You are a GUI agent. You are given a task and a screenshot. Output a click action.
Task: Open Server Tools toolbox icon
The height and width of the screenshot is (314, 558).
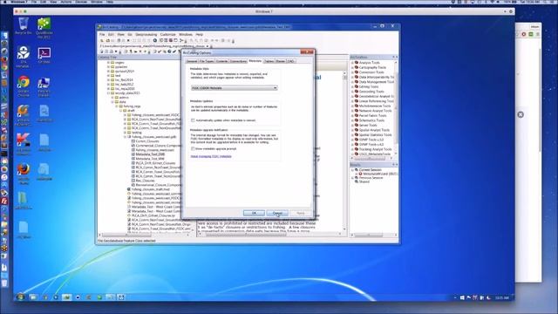357,126
